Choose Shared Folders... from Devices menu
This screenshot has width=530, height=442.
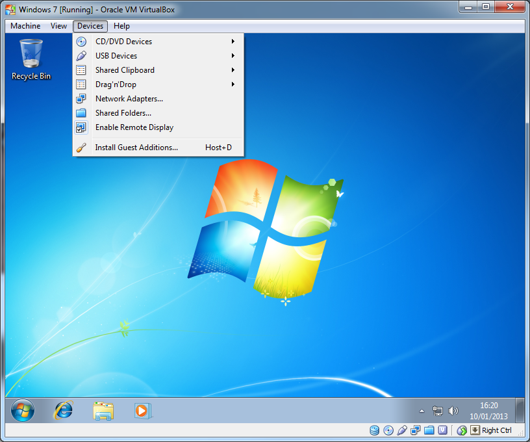(x=123, y=113)
